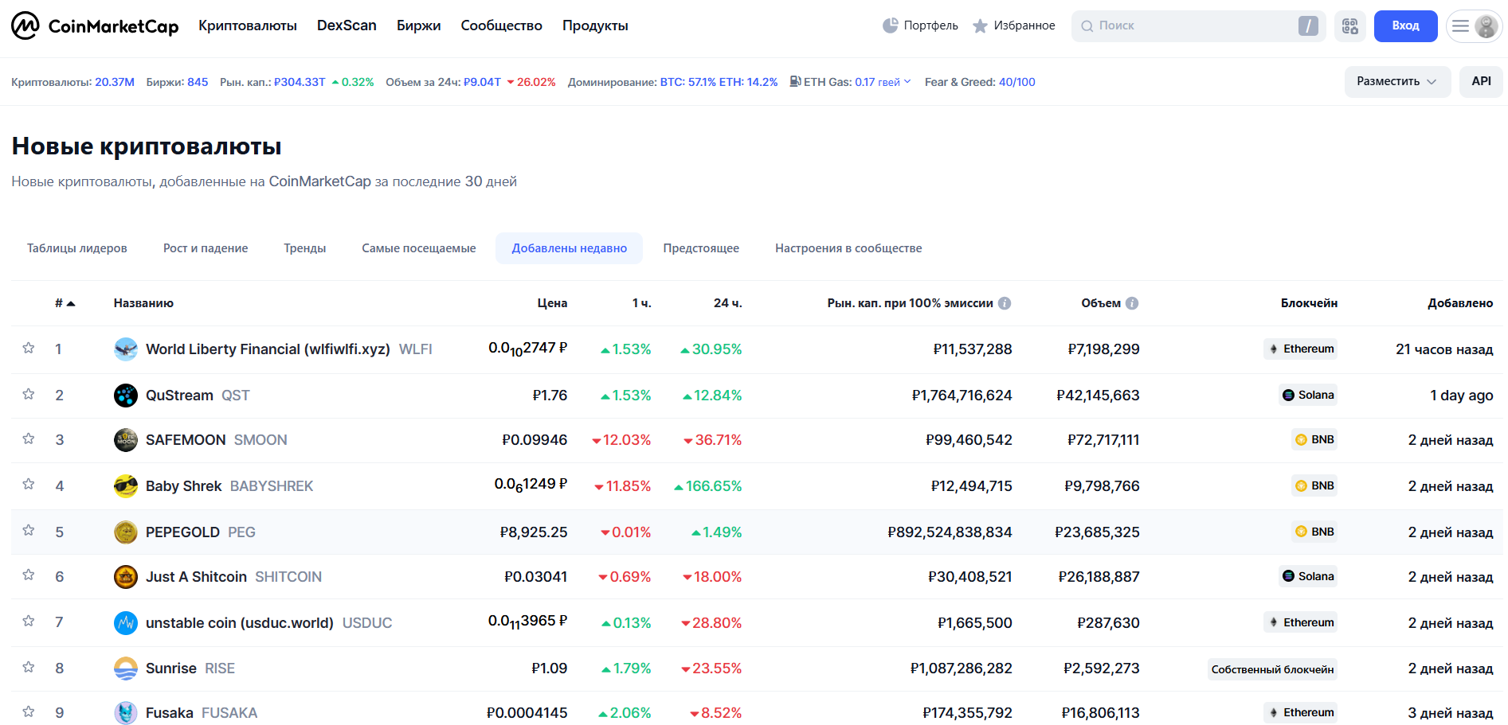Sort by Добавлено column header
1508x725 pixels.
coord(1460,303)
